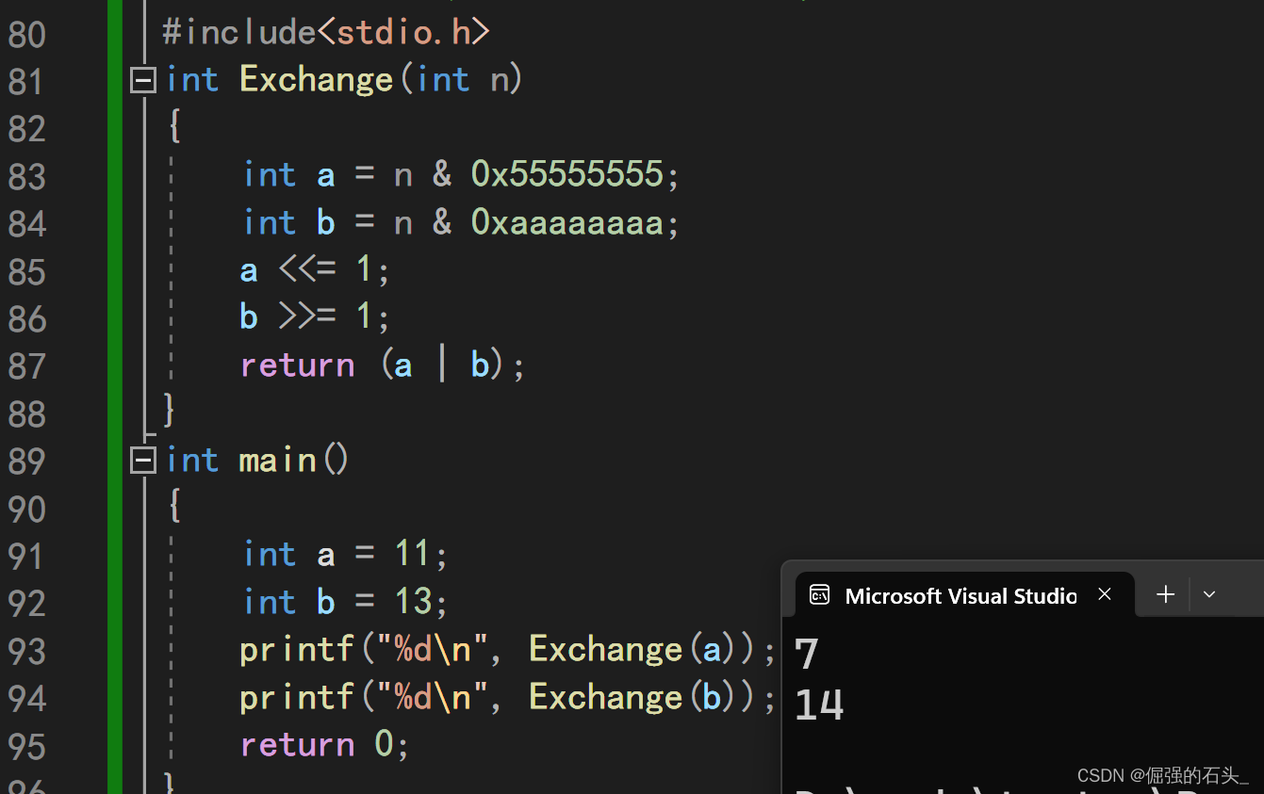
Task: Click the console icon on the tab
Action: click(x=820, y=595)
